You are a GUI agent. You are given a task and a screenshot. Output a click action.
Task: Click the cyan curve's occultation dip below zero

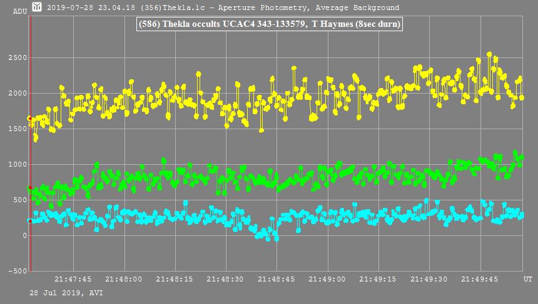point(266,234)
